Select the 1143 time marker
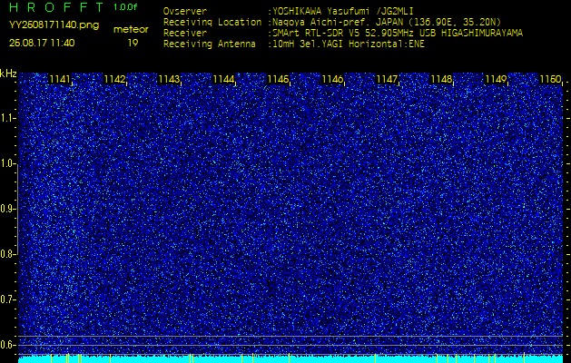This screenshot has width=571, height=363. [169, 79]
